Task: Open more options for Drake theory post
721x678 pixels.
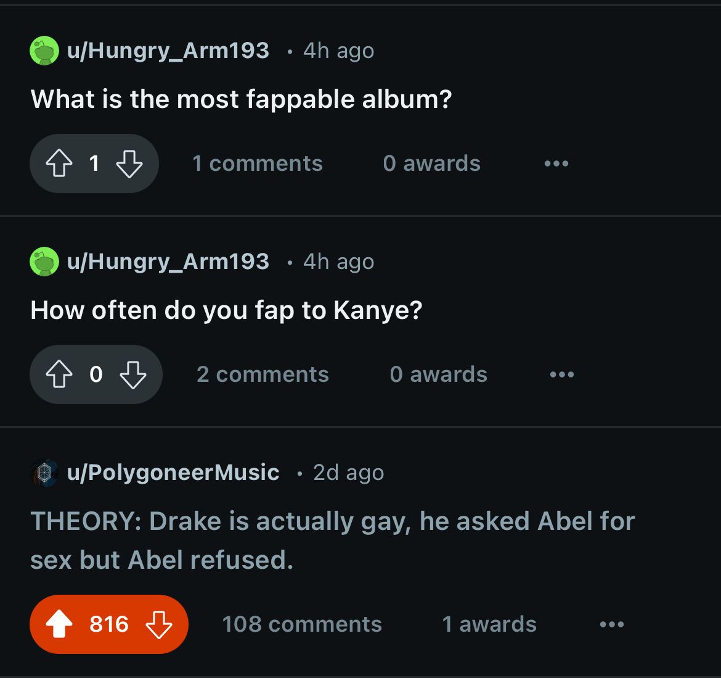Action: point(611,624)
